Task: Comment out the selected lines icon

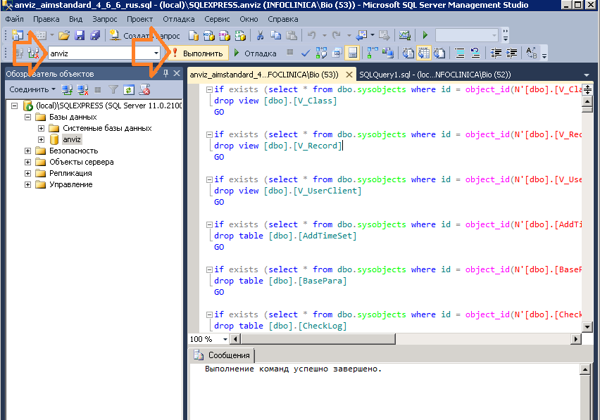Action: tap(460, 53)
